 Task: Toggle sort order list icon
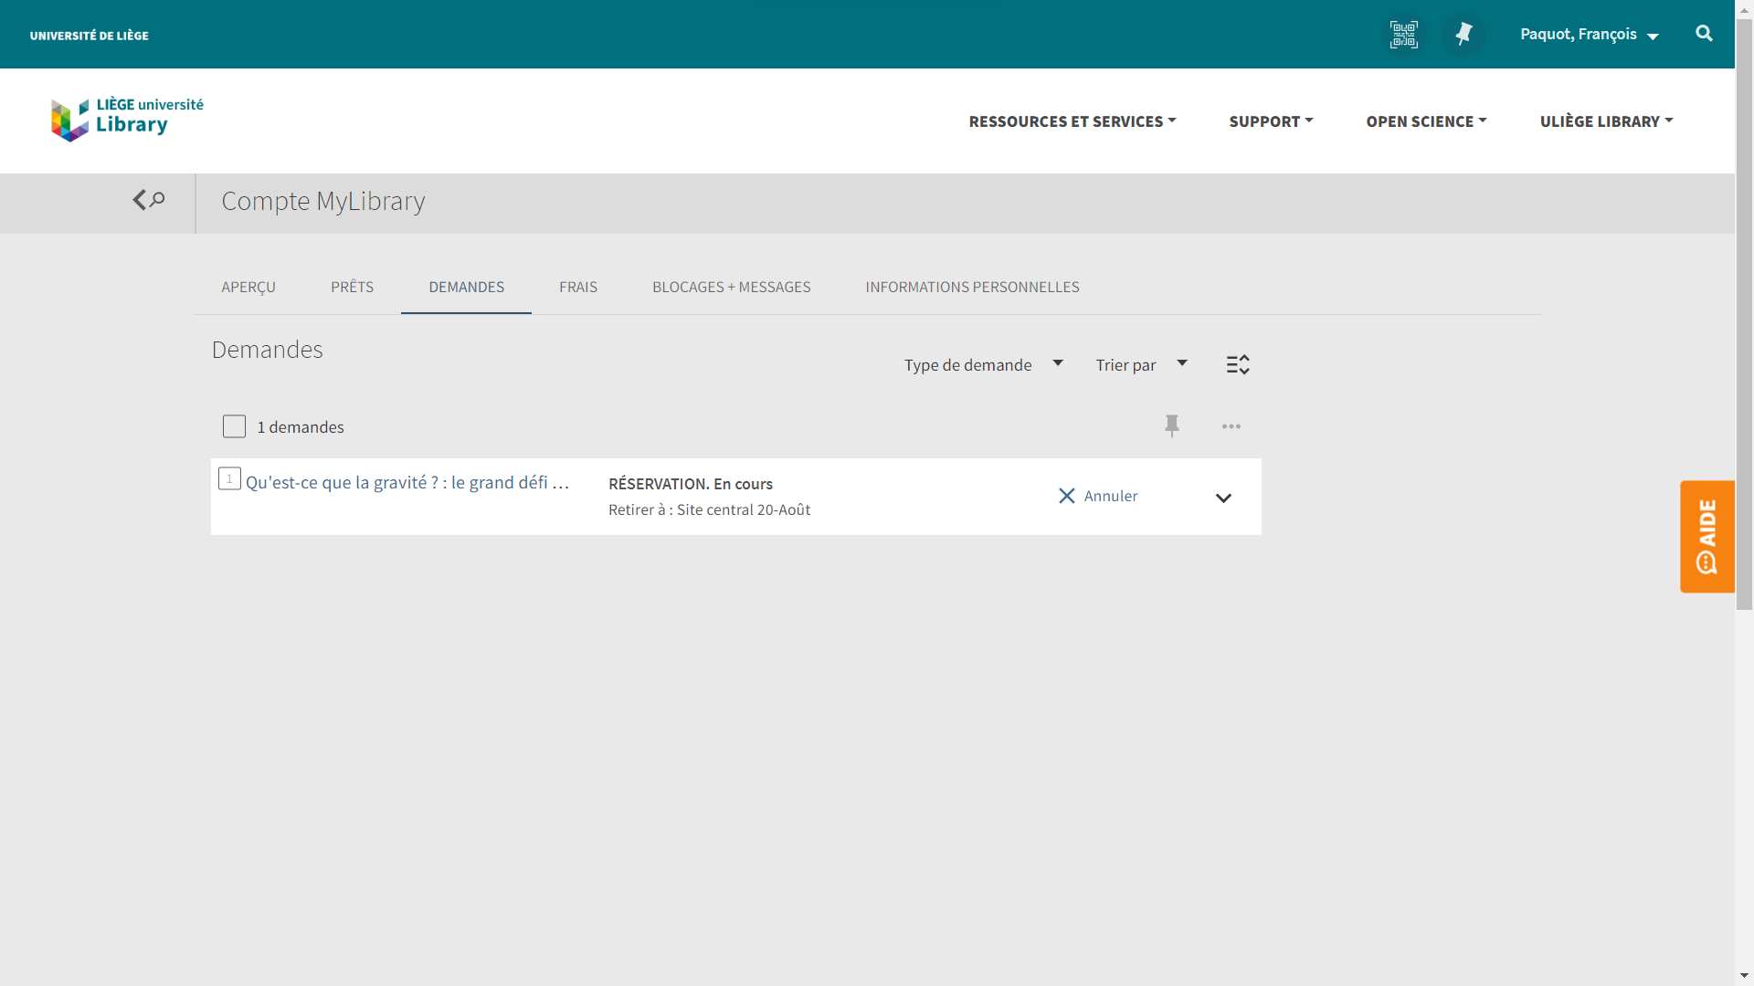coord(1238,364)
